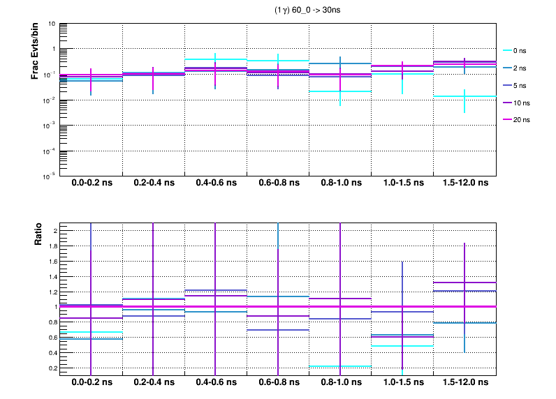
Task: Click the '20 ns' legend text label
Action: [x=522, y=120]
